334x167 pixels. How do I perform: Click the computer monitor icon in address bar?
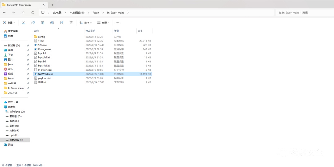43,13
